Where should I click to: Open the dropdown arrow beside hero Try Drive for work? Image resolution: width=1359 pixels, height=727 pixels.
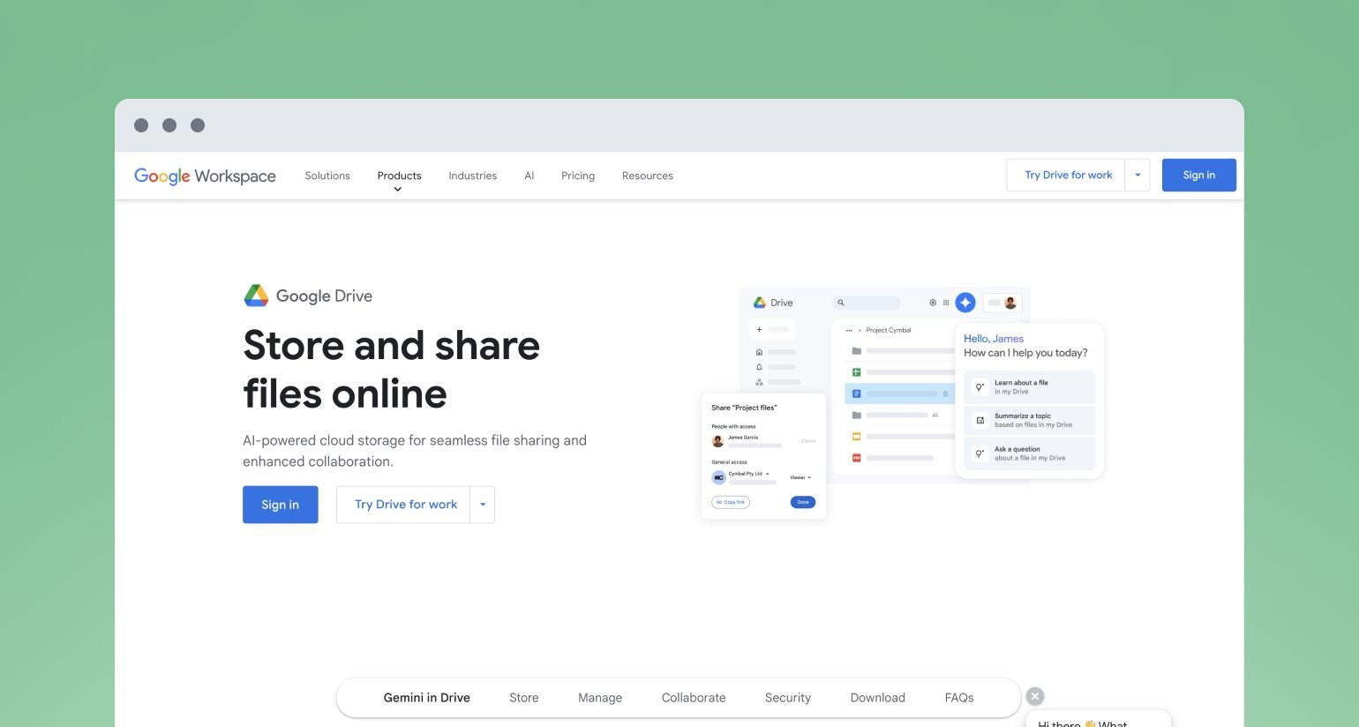(x=483, y=505)
